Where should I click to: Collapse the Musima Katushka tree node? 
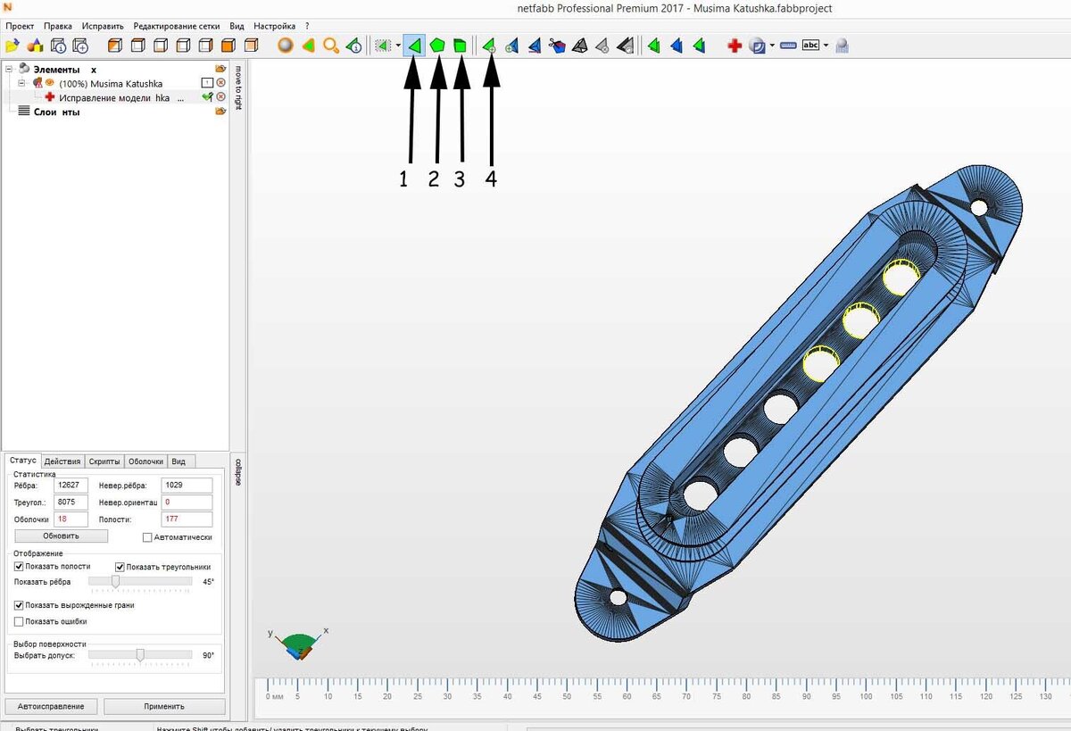tap(21, 83)
